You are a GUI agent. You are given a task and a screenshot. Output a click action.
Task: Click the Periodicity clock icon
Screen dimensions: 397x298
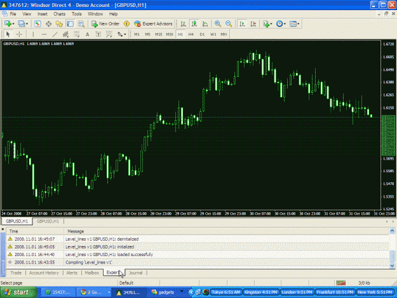(279, 24)
